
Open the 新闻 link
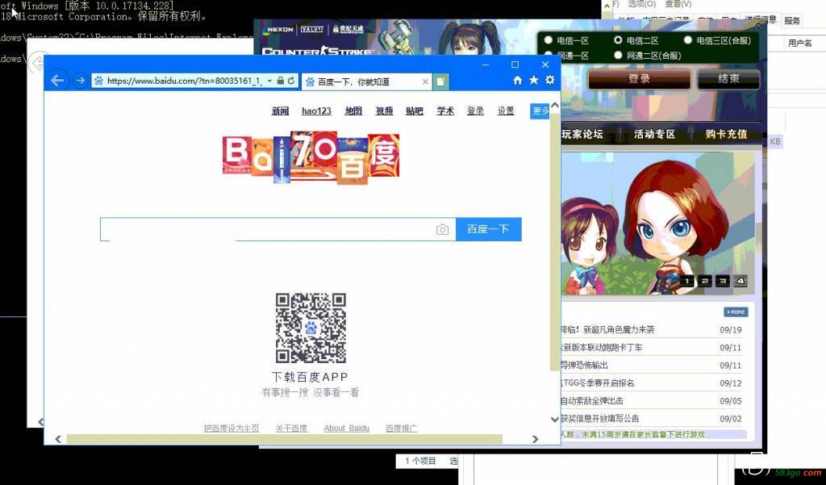pos(280,111)
